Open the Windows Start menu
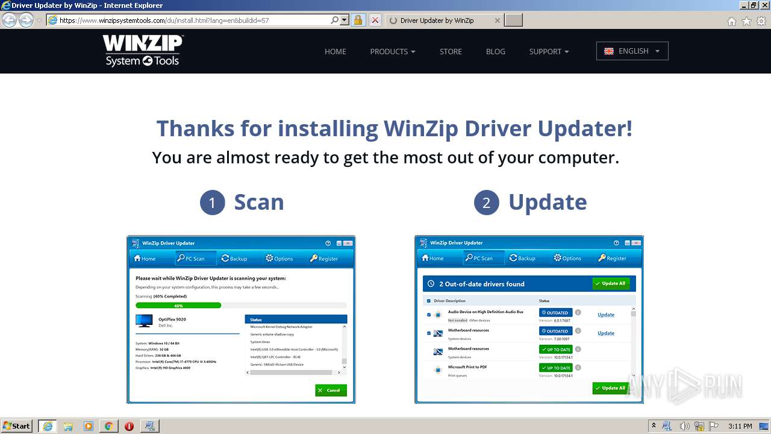771x434 pixels. 17,426
